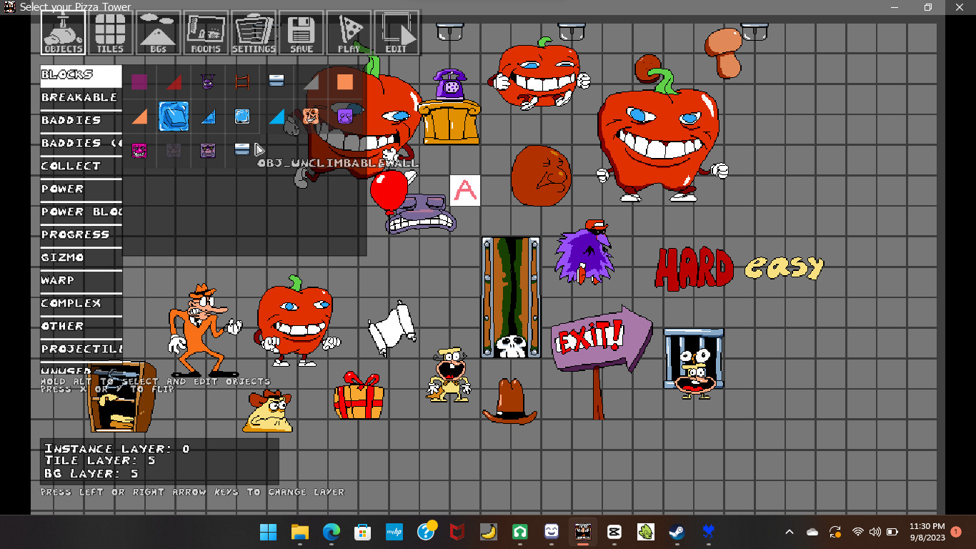Screen dimensions: 976x549
Task: Select the pink face block object
Action: [x=139, y=150]
